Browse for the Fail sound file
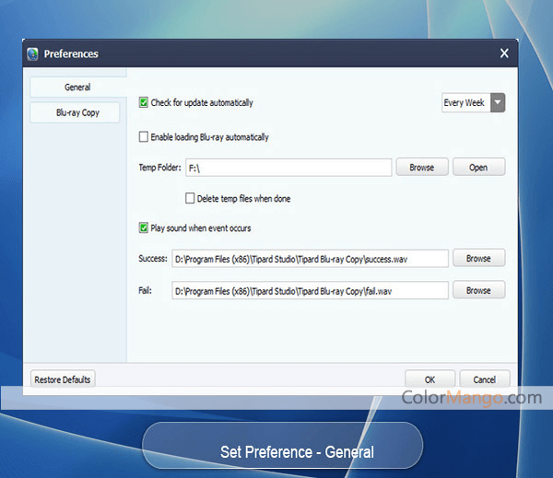This screenshot has width=553, height=478. pyautogui.click(x=478, y=291)
